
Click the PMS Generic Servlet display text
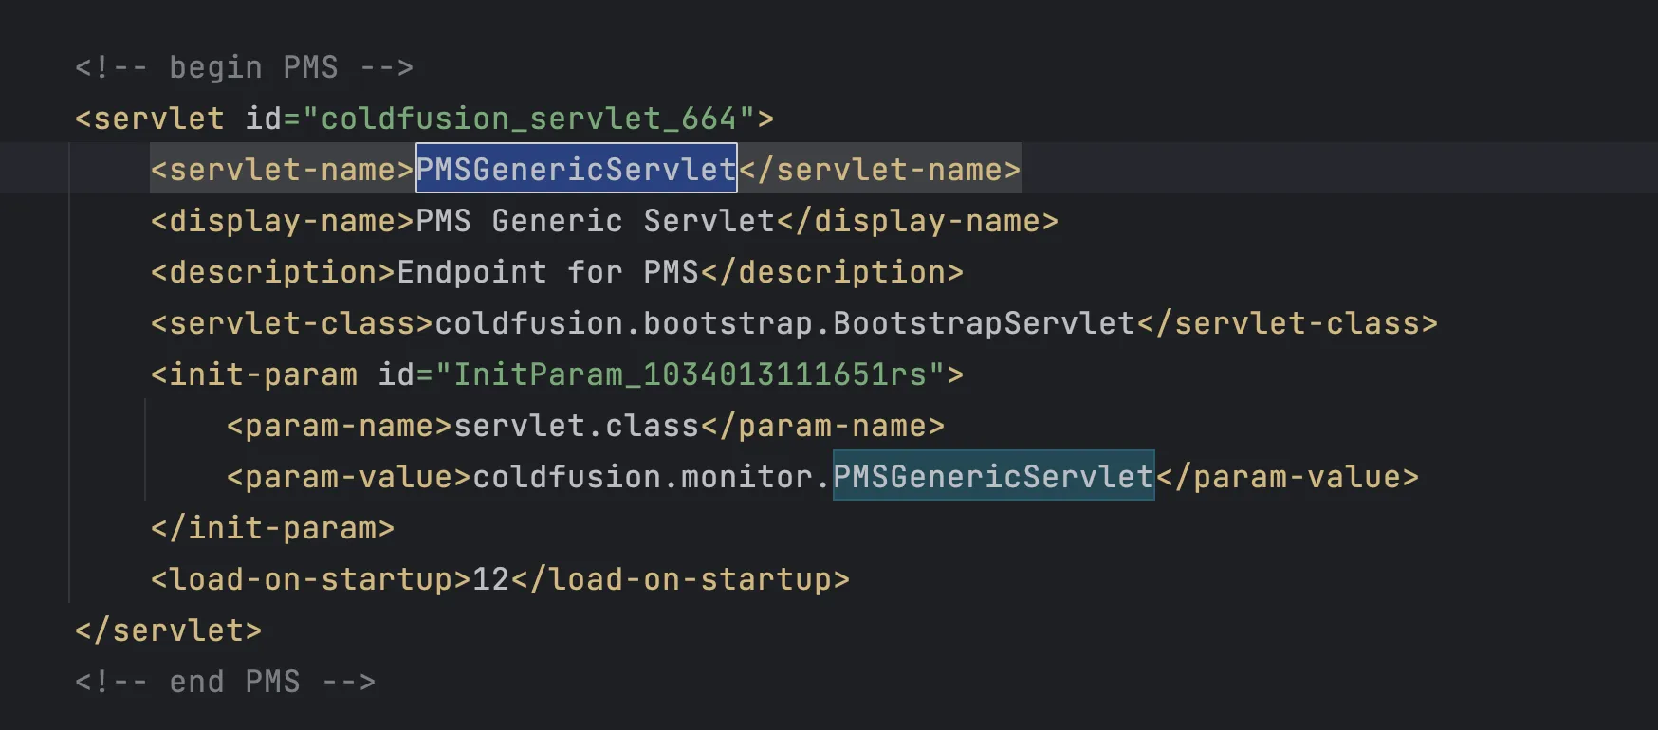tap(595, 221)
